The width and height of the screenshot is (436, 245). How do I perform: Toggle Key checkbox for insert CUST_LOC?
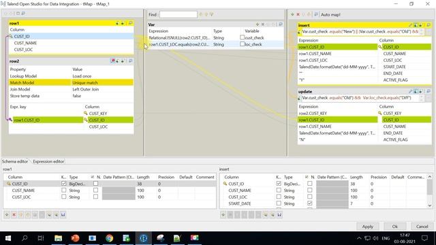point(279,197)
